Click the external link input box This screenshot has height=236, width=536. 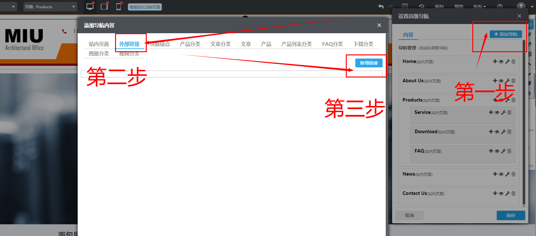[232, 74]
